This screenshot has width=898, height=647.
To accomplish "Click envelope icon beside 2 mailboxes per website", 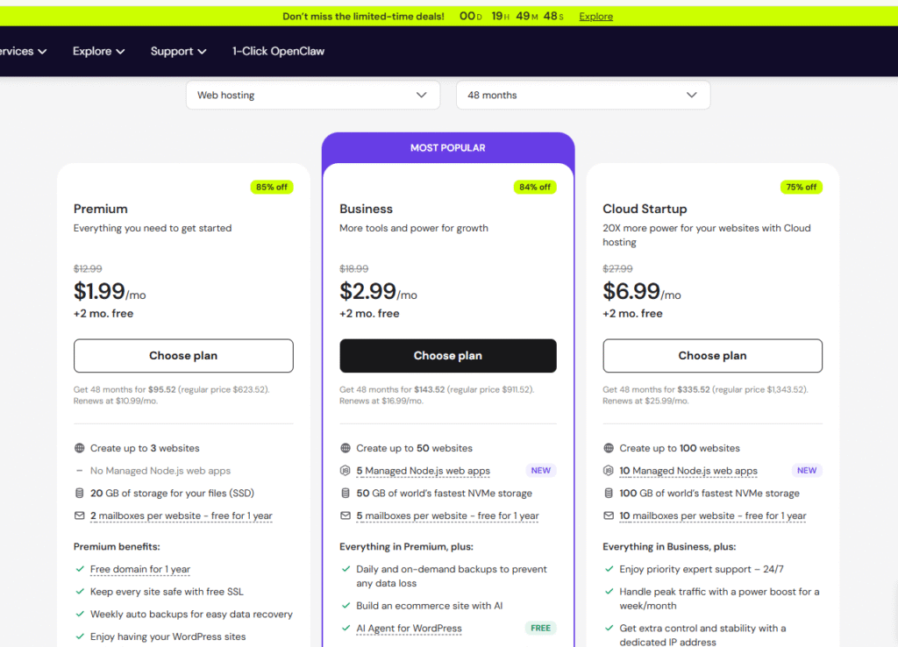I will pos(80,516).
